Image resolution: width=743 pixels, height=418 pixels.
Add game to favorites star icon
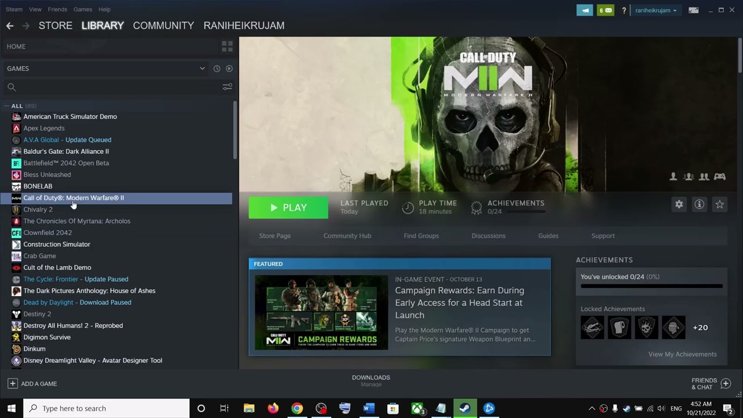point(720,204)
